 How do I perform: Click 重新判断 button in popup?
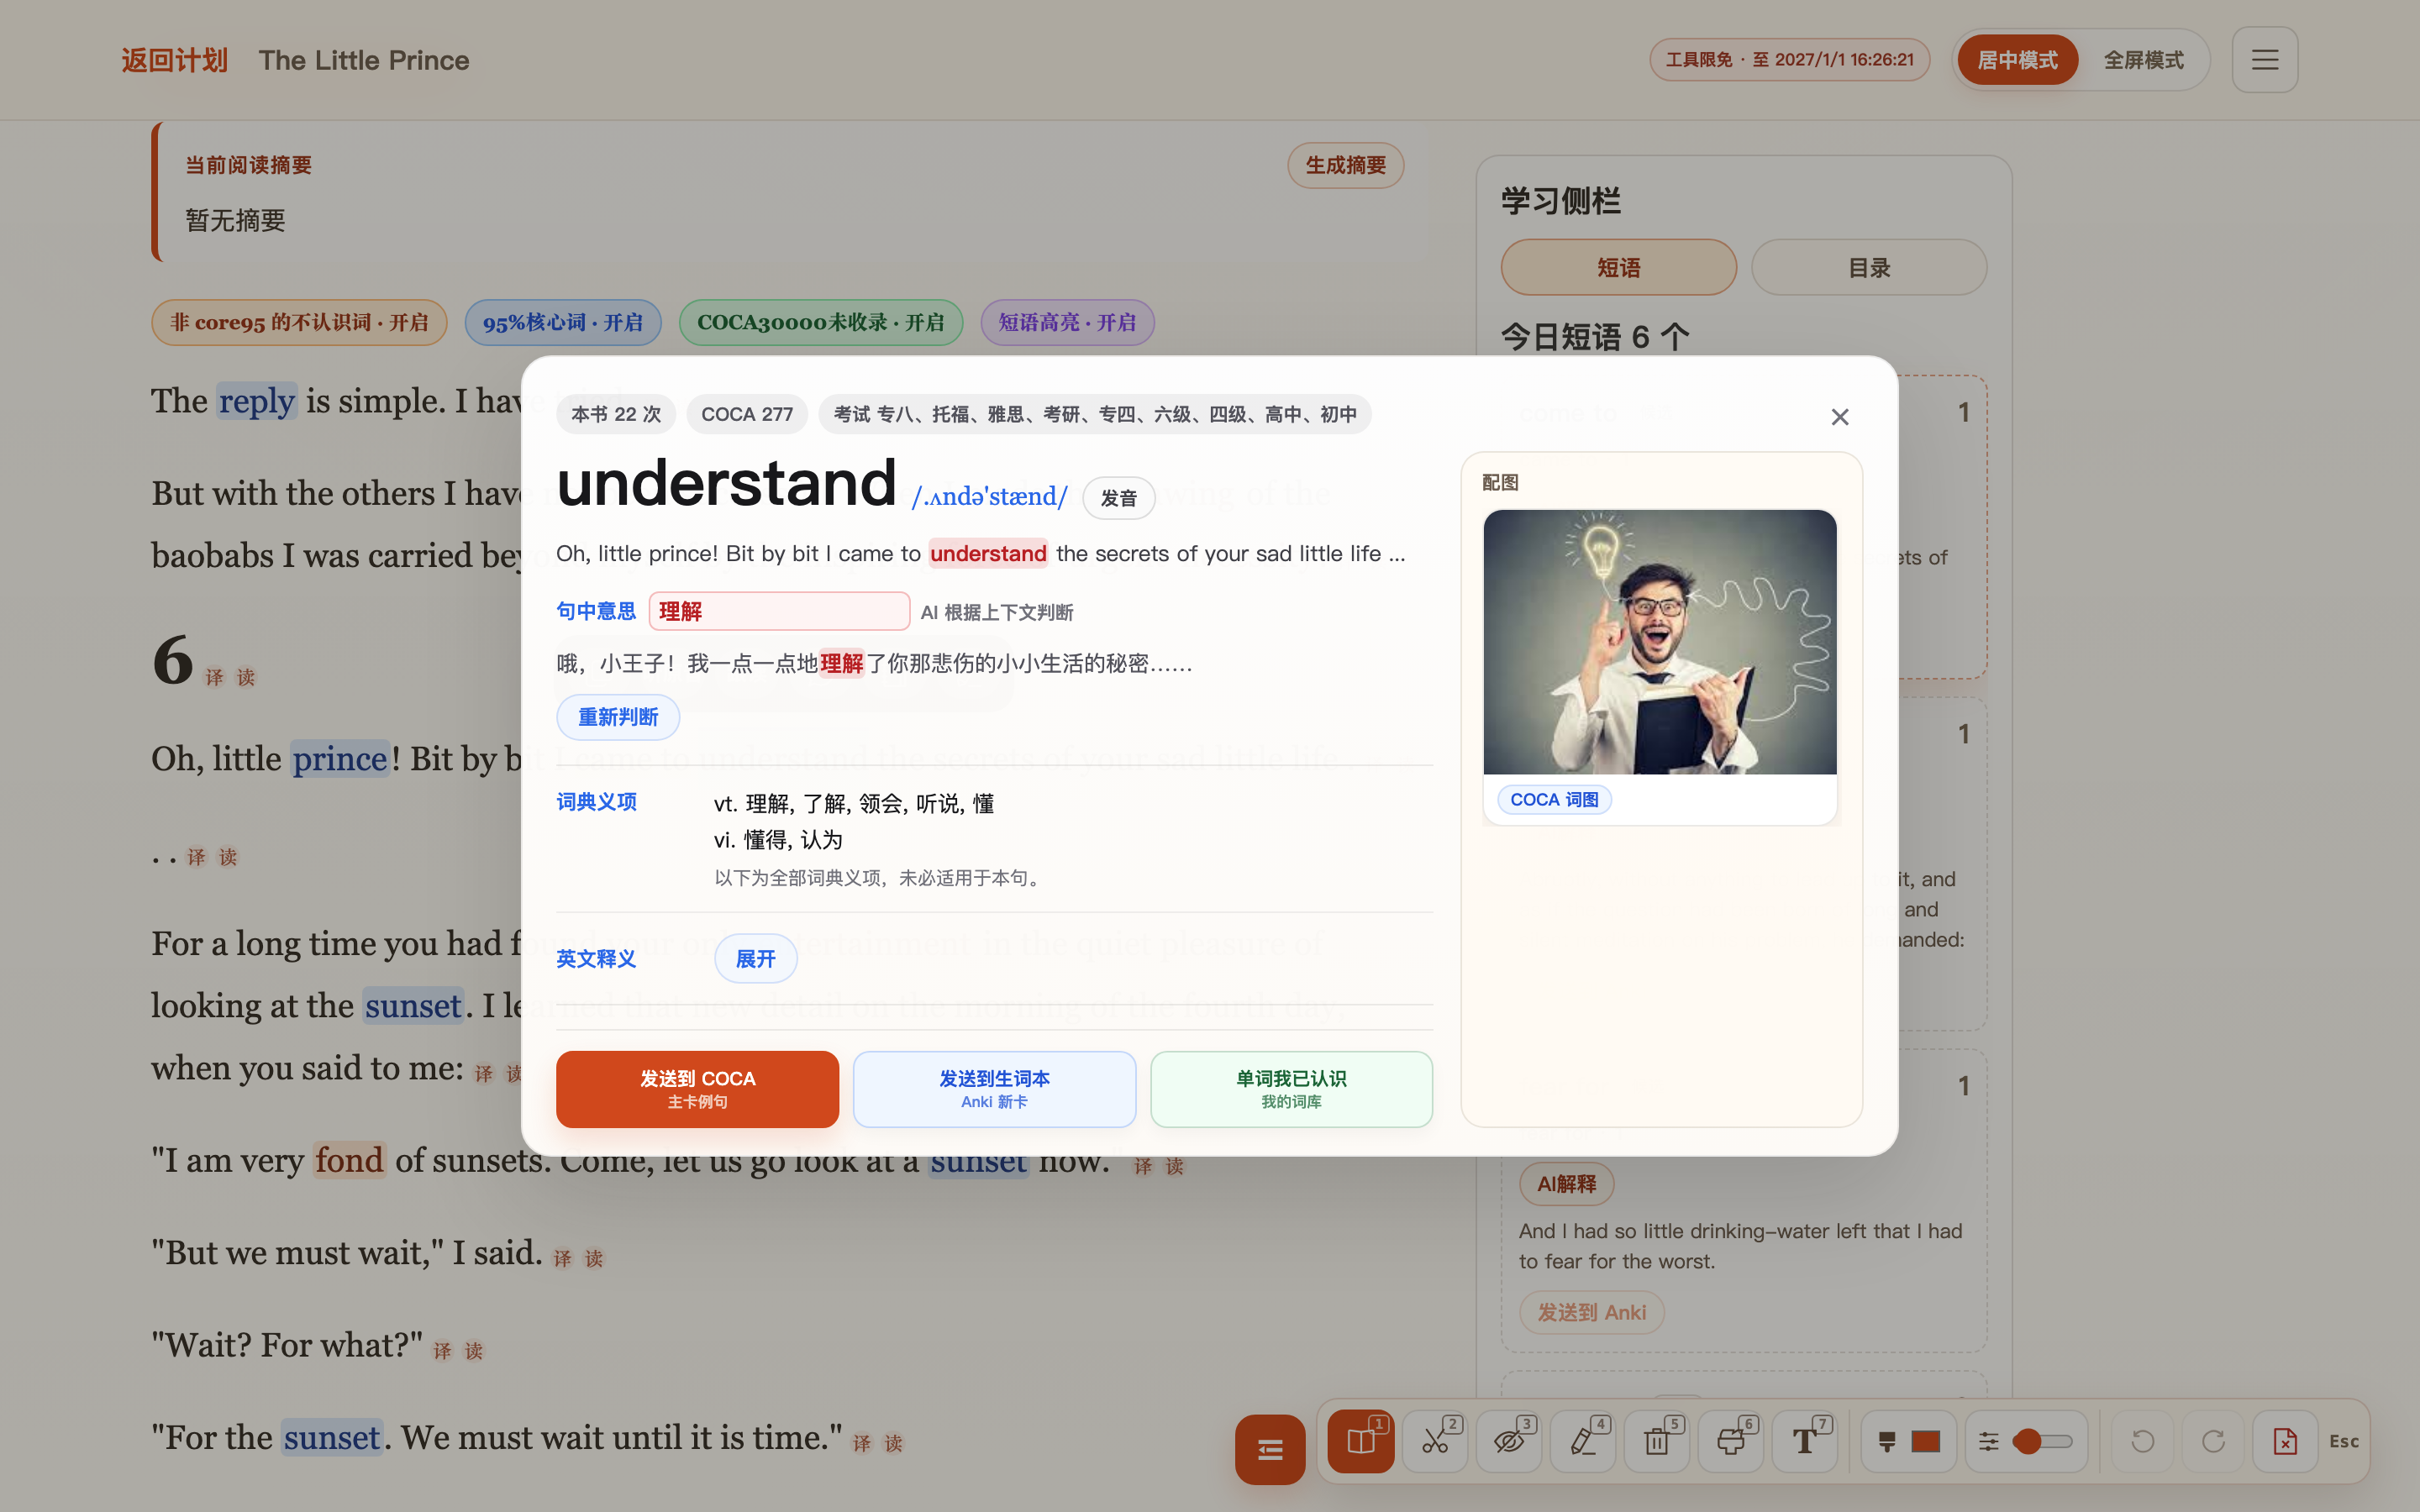[618, 717]
